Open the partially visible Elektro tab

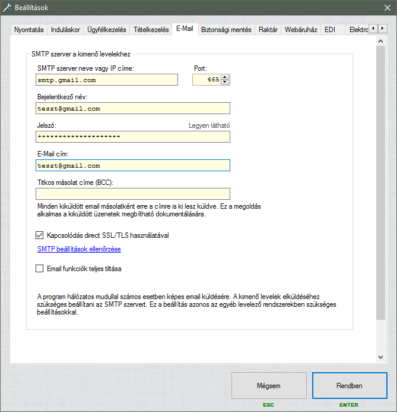click(x=358, y=30)
